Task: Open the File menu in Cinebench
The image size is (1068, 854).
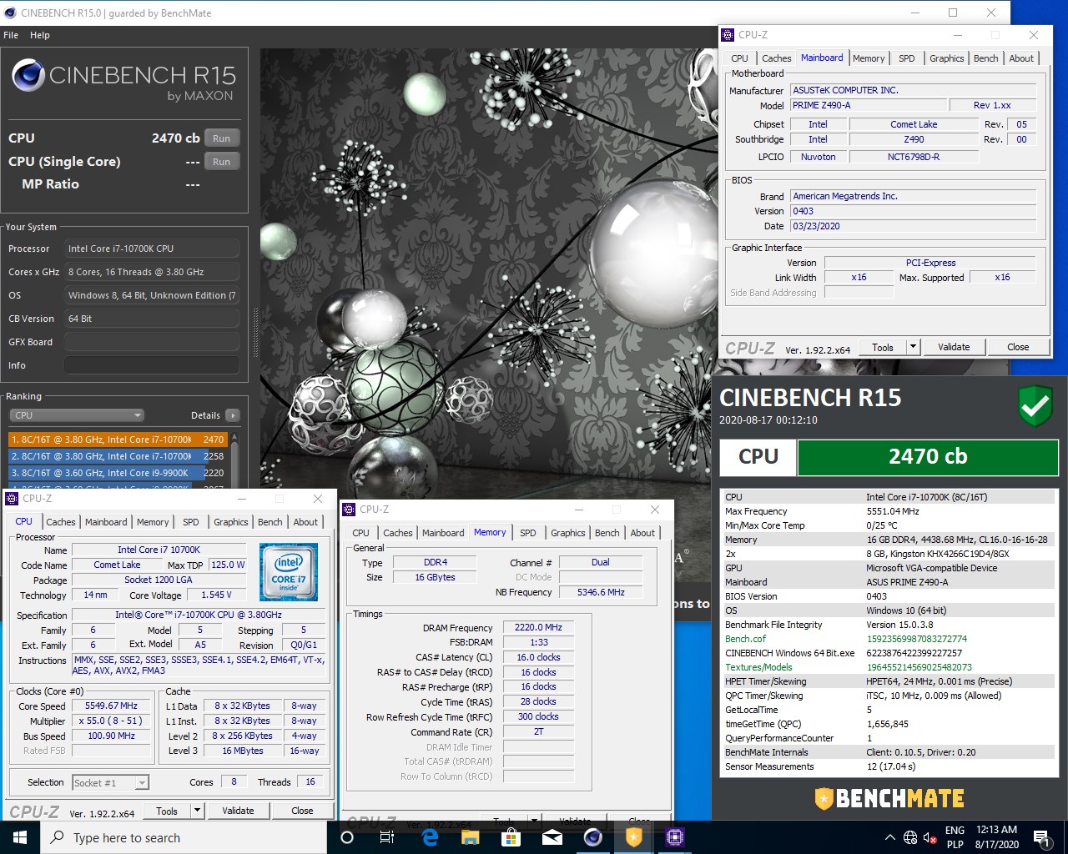Action: tap(11, 35)
